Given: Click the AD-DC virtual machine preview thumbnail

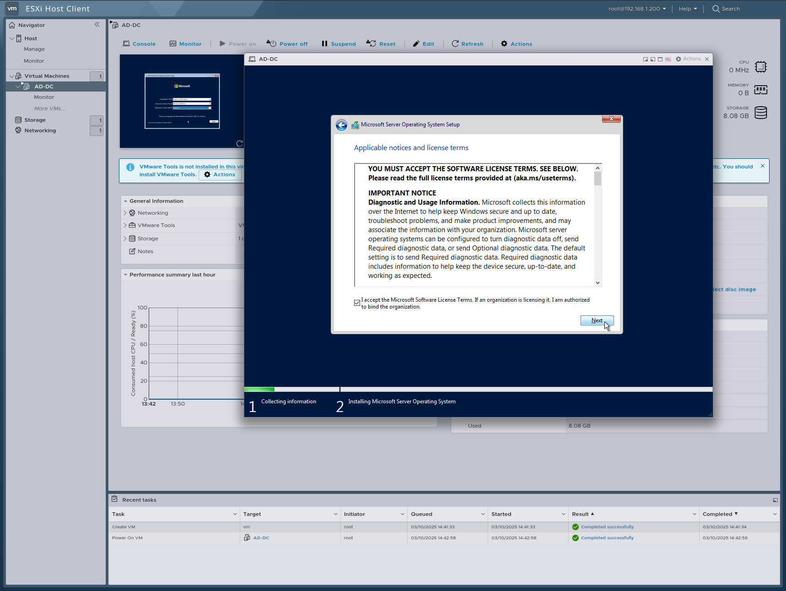Looking at the screenshot, I should 182,101.
